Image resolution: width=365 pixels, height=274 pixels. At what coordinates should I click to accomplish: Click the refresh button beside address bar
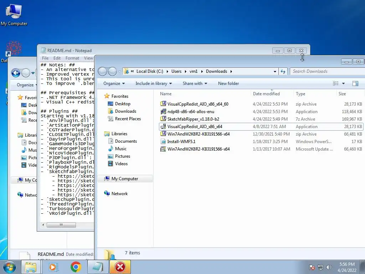coord(283,71)
